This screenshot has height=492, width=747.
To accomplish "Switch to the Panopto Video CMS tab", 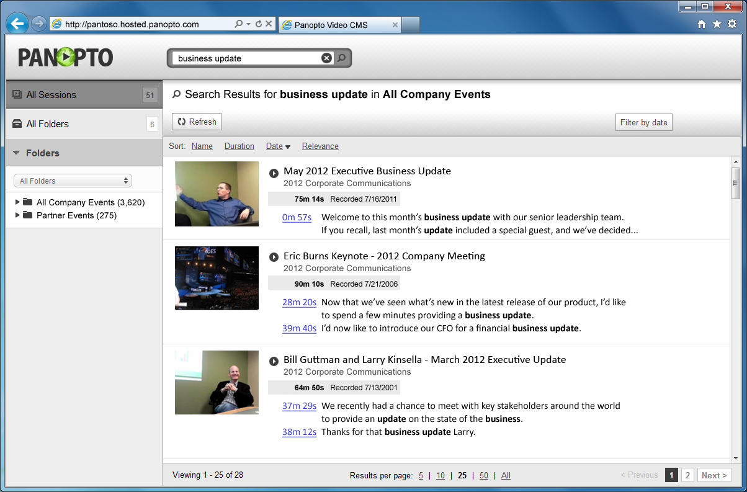I will 338,25.
